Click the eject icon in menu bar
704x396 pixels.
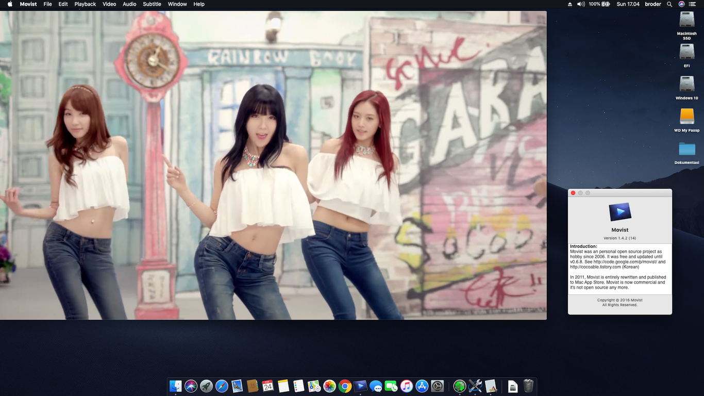(x=570, y=4)
